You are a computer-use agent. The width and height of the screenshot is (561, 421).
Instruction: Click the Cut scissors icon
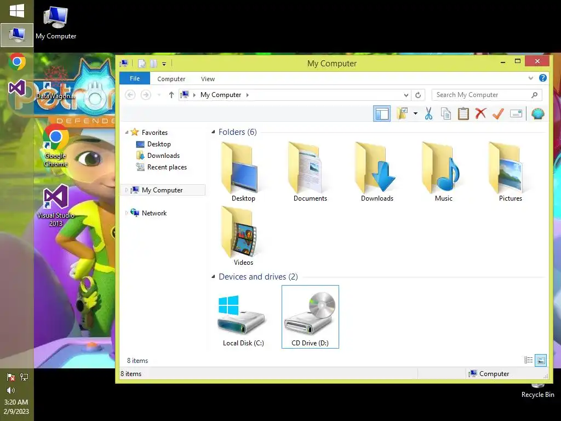tap(428, 113)
